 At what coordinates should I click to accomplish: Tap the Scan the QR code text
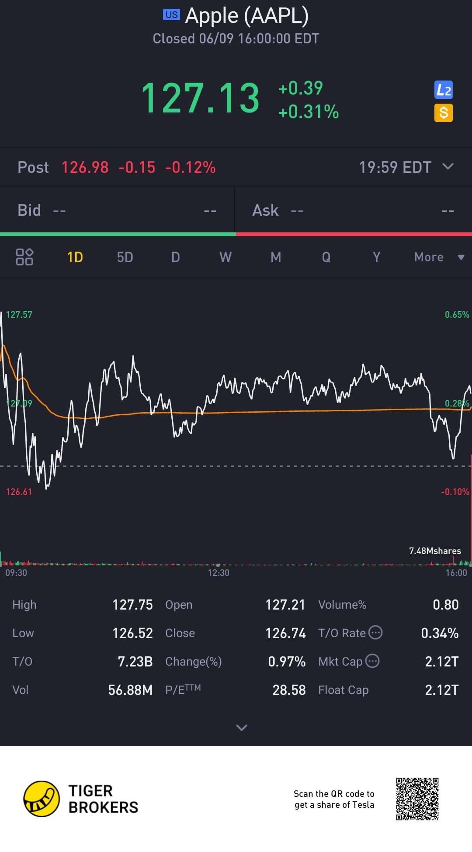click(x=334, y=799)
